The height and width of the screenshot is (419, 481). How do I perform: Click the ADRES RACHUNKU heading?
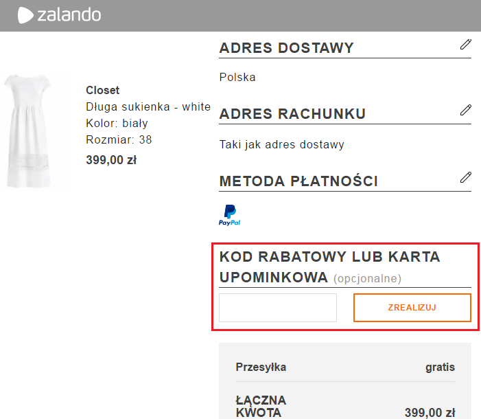(292, 114)
